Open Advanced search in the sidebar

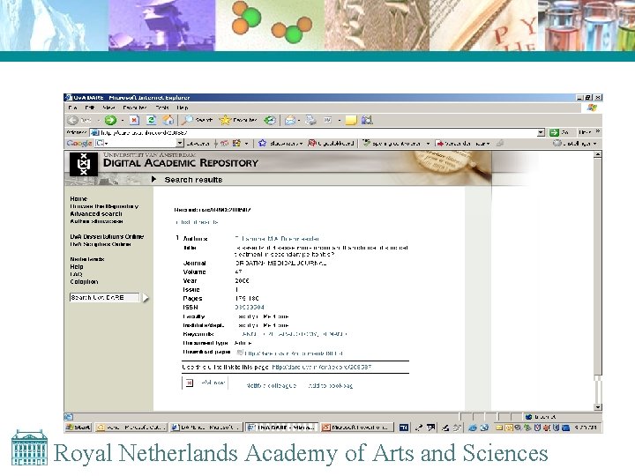[x=96, y=213]
